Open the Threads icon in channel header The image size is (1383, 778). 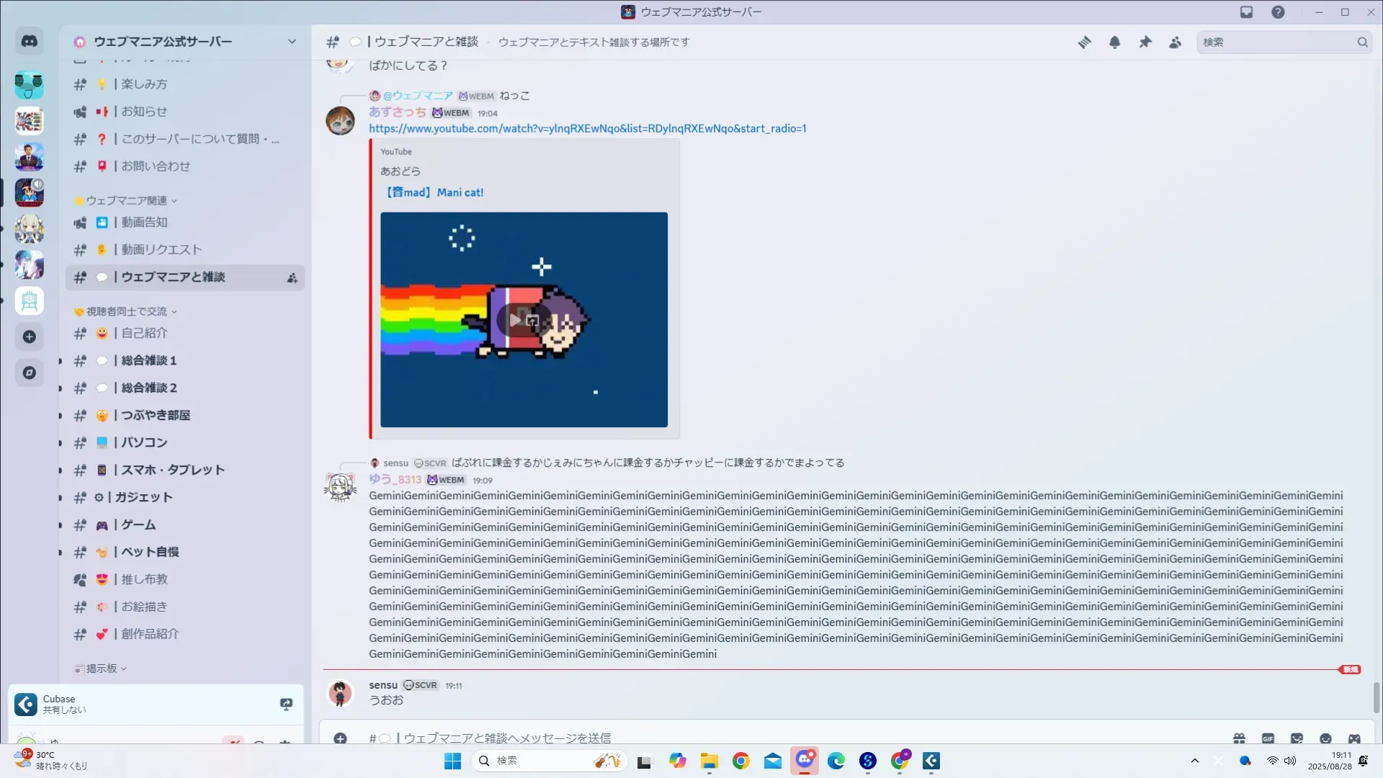(1084, 43)
